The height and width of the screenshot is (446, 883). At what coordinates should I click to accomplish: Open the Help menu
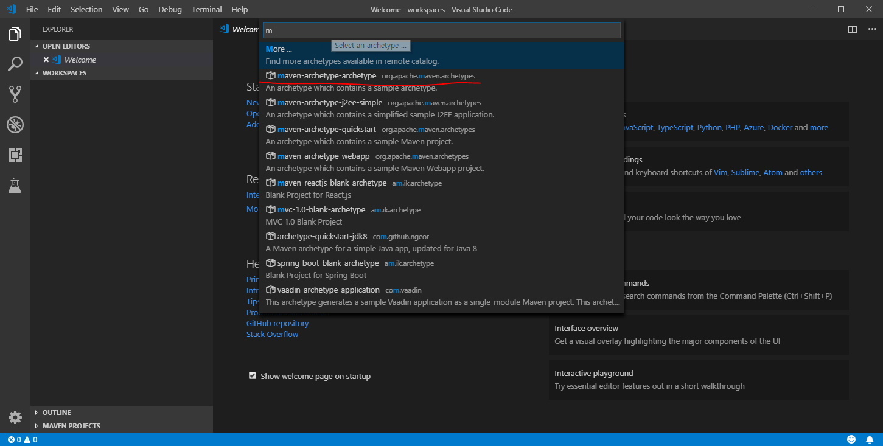coord(240,9)
